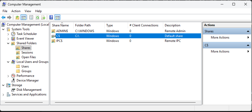Open the Action menu
Image resolution: width=252 pixels, height=112 pixels.
pyautogui.click(x=16, y=11)
